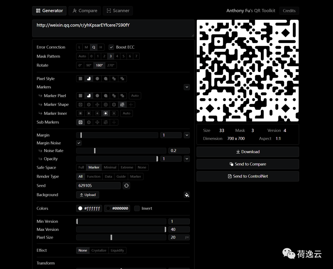Click the seed input field

98,186
